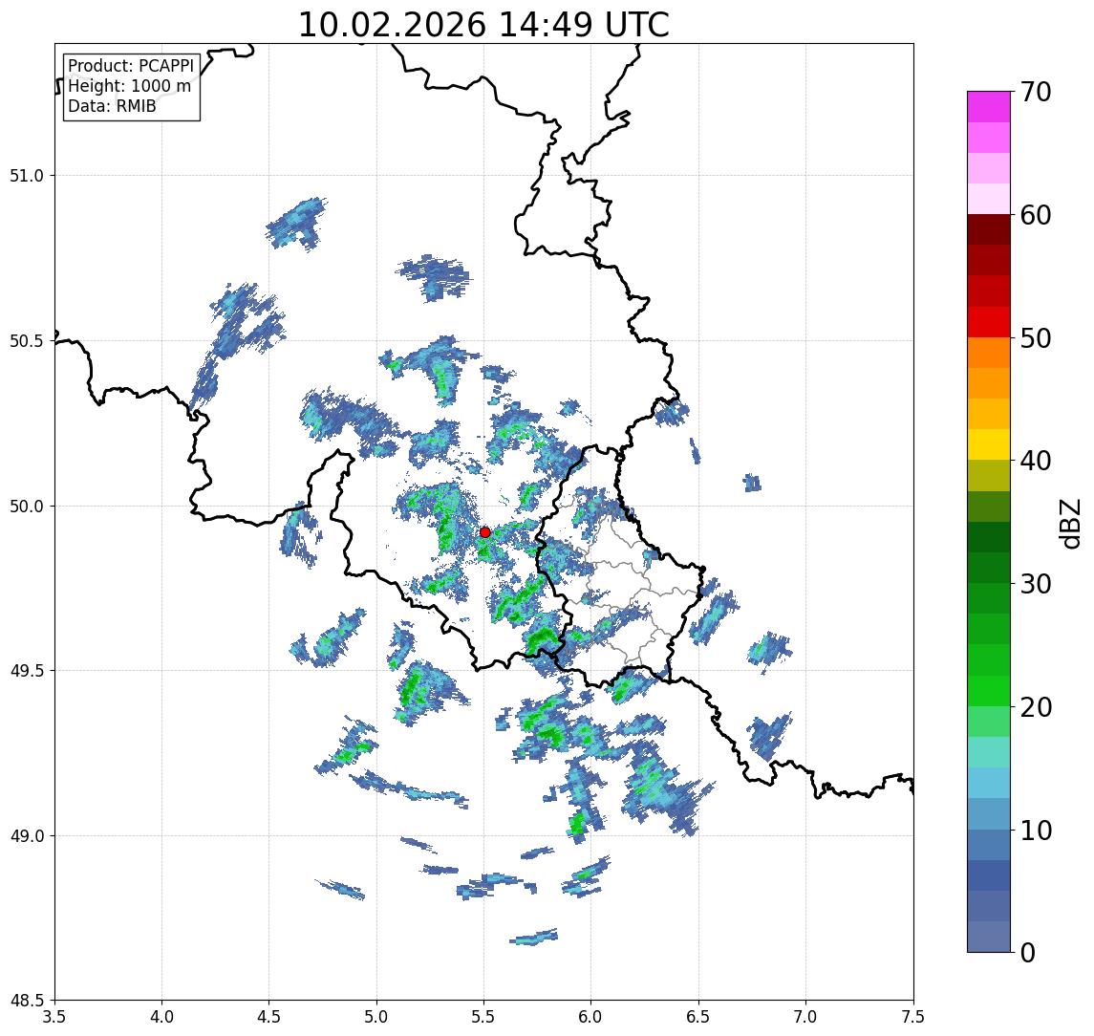Click the longitude label "5.0"
Image resolution: width=1094 pixels, height=1036 pixels.
[376, 1017]
